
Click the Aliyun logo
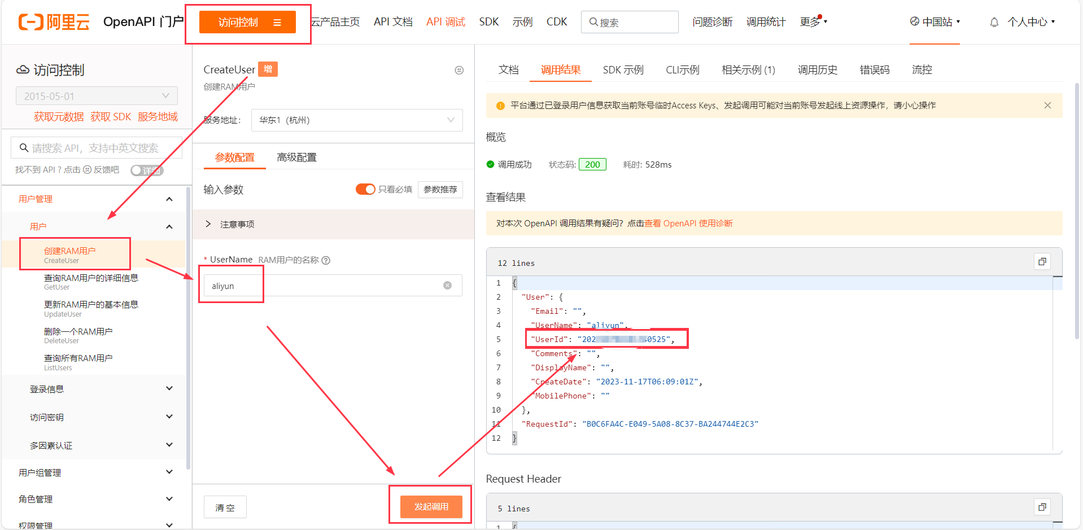[x=54, y=22]
